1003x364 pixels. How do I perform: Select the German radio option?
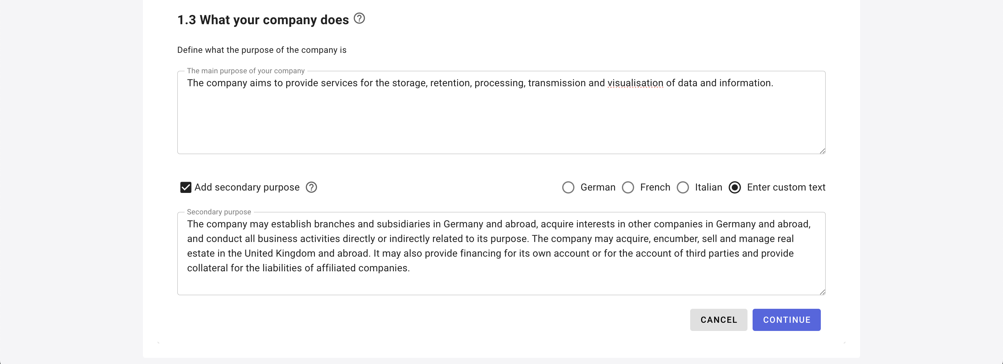[x=568, y=187]
